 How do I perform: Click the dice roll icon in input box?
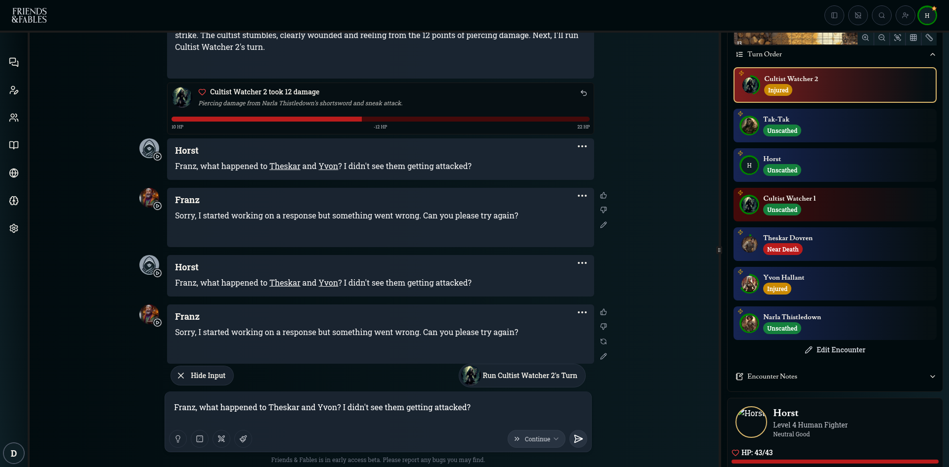[200, 439]
